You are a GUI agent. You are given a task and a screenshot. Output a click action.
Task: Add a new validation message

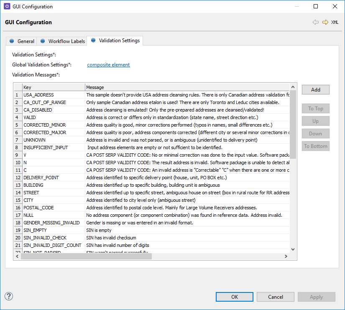tap(315, 89)
